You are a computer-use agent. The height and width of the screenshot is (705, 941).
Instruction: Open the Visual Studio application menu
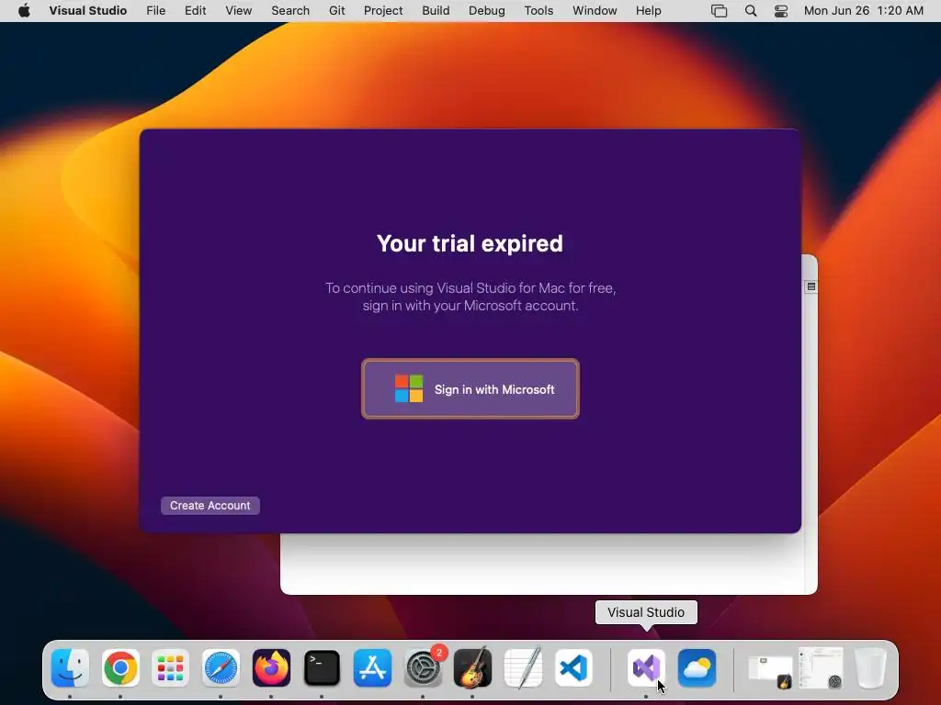tap(87, 11)
